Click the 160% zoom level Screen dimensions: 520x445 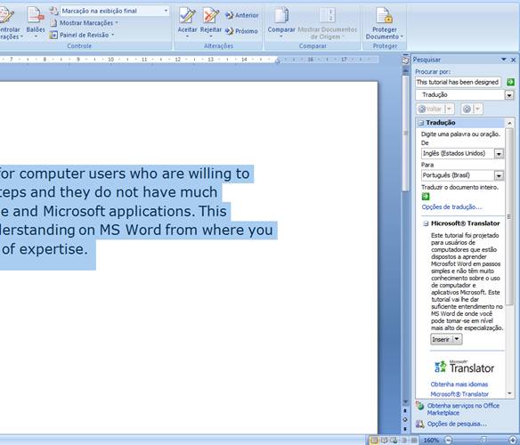(431, 440)
